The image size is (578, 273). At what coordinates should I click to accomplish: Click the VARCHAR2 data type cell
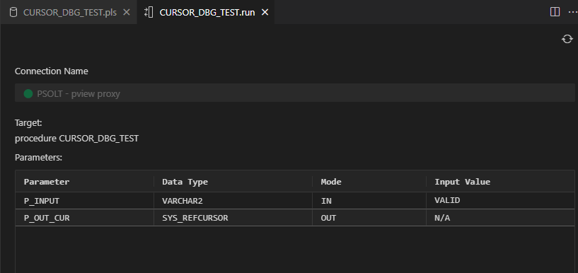tap(233, 201)
